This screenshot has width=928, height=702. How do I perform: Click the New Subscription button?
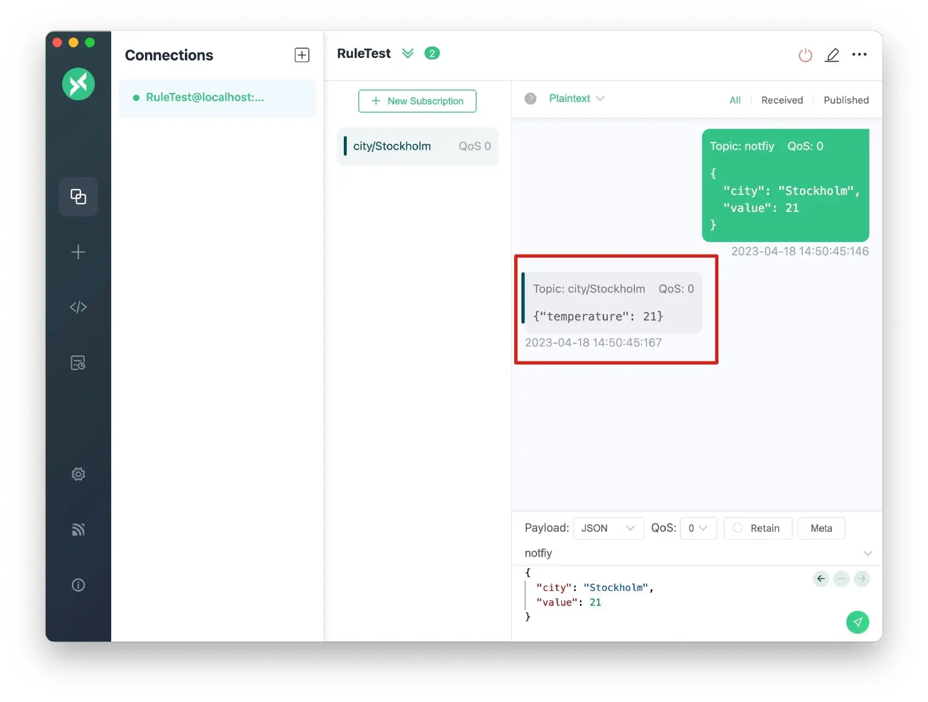pyautogui.click(x=417, y=101)
